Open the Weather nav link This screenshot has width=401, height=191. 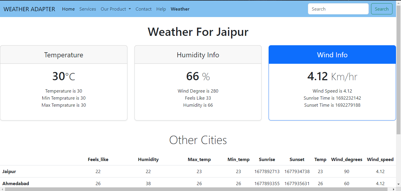click(180, 9)
